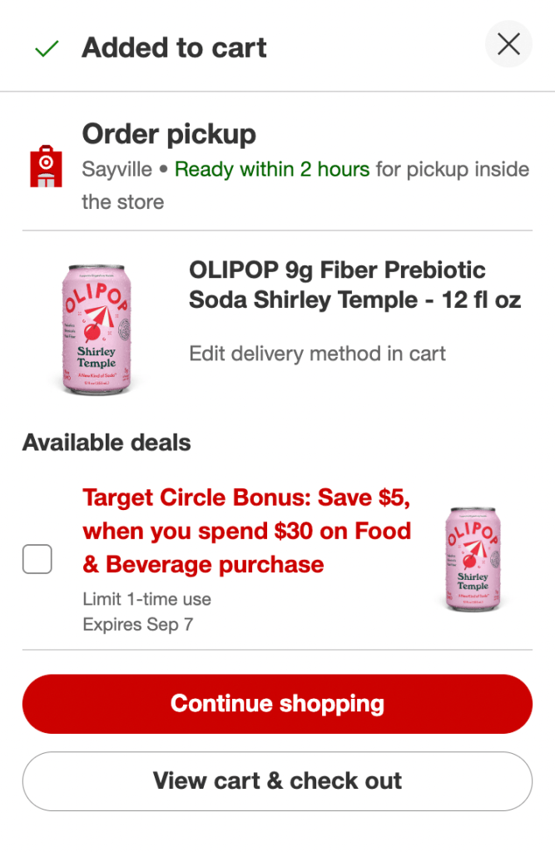Click the Limit 1-time use note
The height and width of the screenshot is (852, 555).
[x=146, y=599]
